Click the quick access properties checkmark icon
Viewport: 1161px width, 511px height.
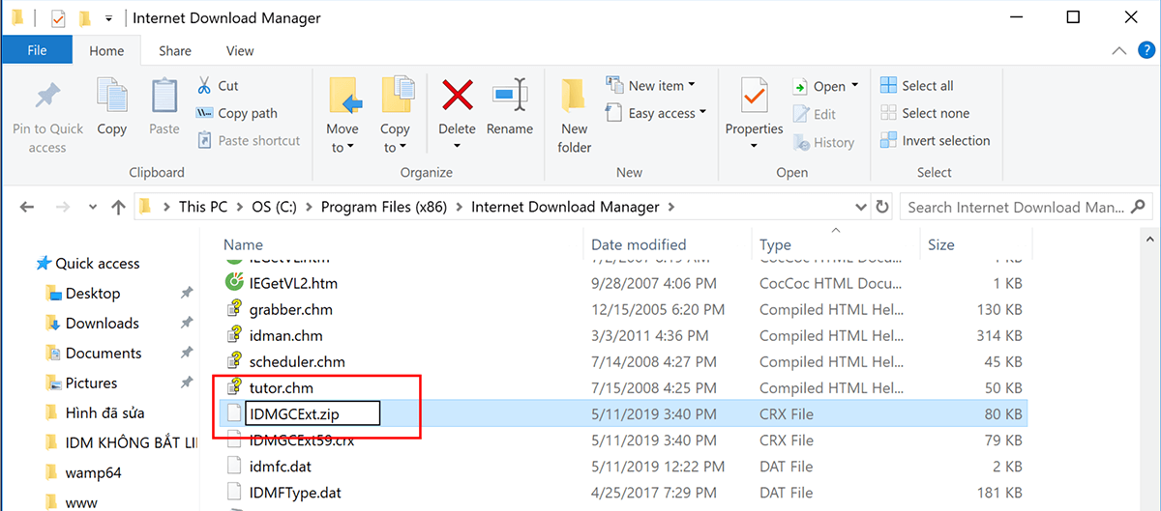(x=58, y=18)
